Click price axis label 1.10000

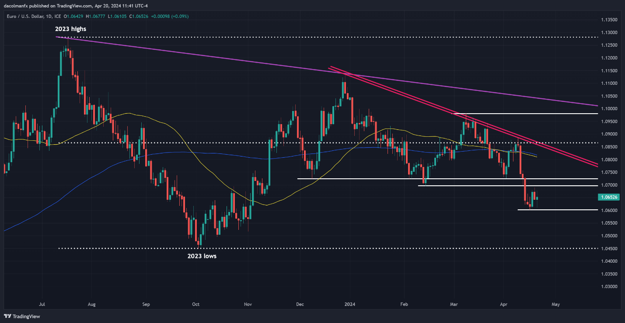point(609,109)
